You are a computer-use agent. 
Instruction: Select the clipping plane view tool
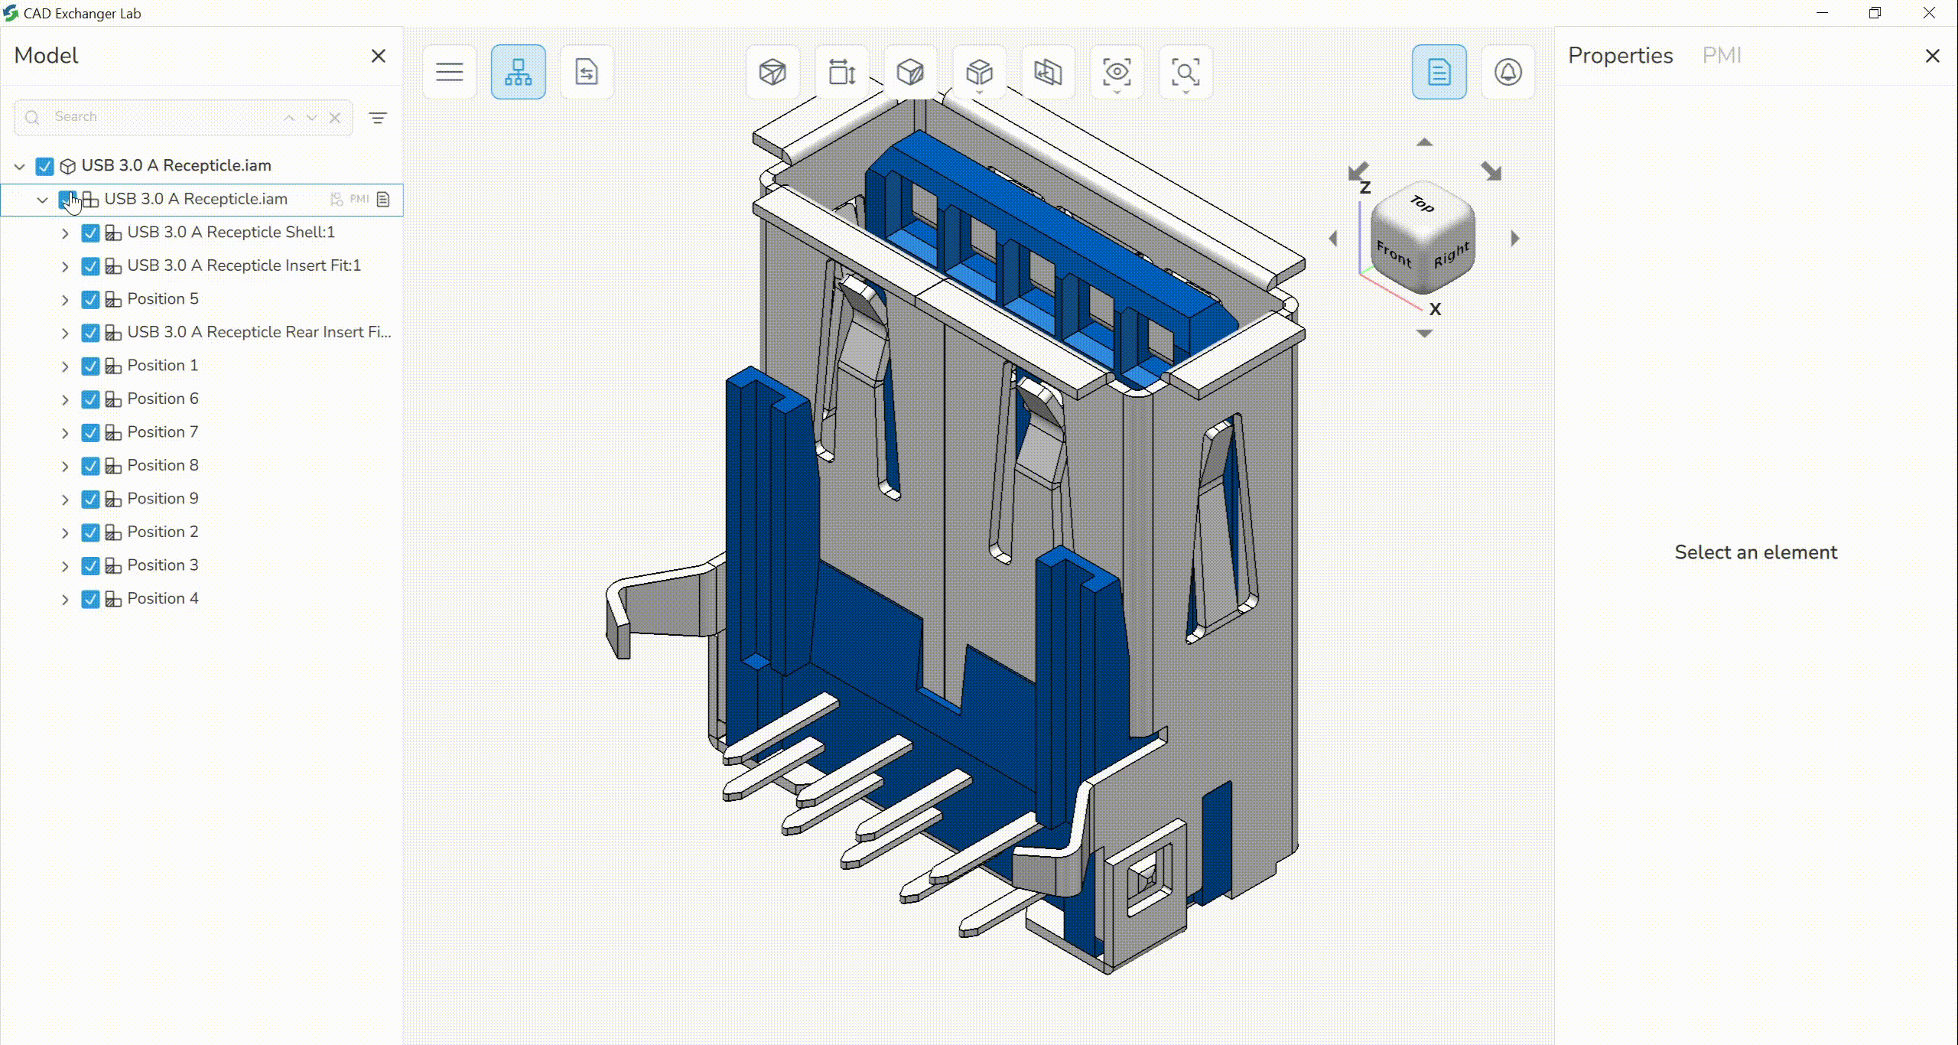pyautogui.click(x=1048, y=72)
